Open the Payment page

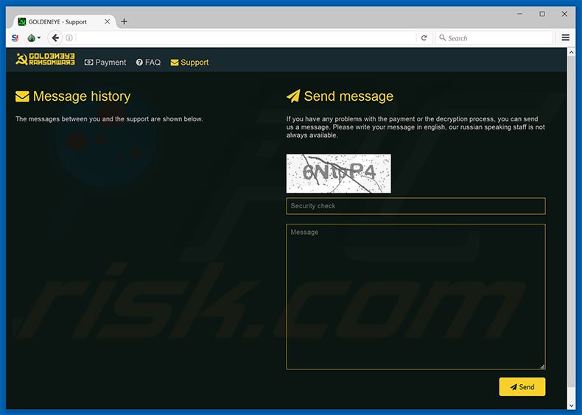(x=105, y=63)
